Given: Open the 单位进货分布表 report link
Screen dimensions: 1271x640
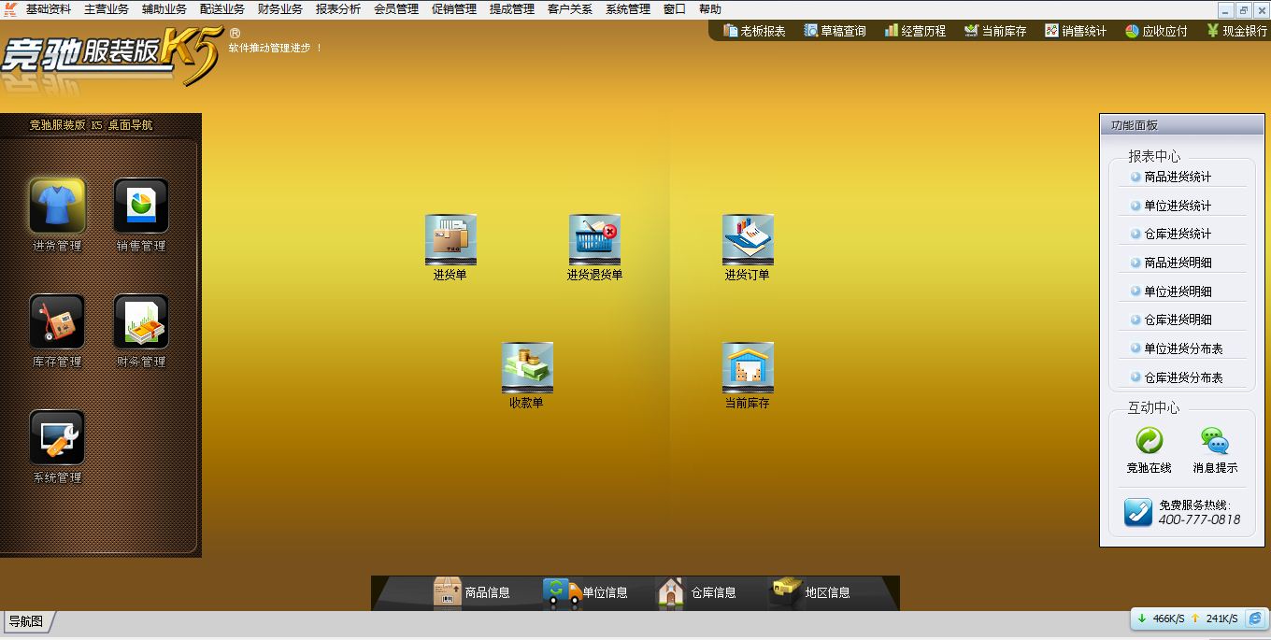Looking at the screenshot, I should click(x=1183, y=348).
